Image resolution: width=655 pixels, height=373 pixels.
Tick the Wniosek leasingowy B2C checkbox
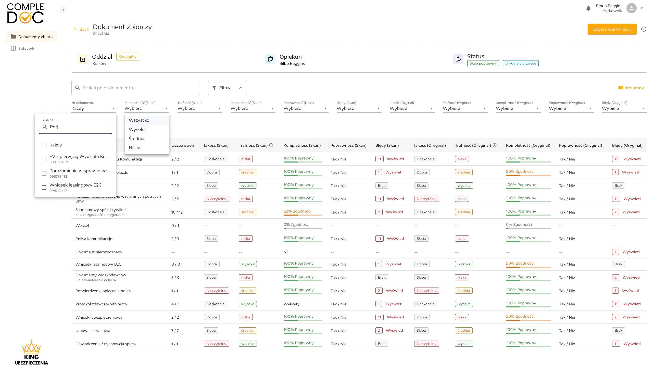[x=44, y=188]
